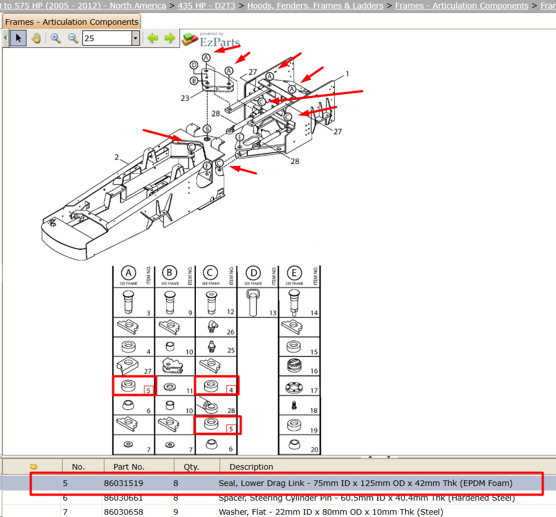
Task: Sort by Qty. column header
Action: tap(191, 467)
